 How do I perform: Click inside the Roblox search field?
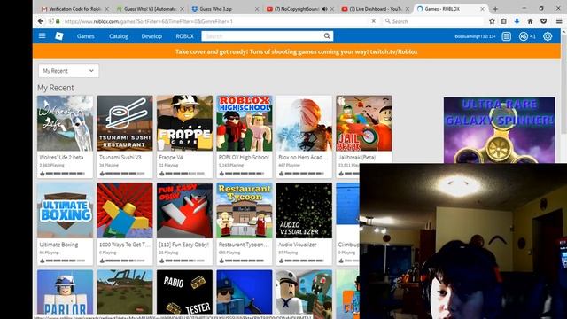pyautogui.click(x=262, y=35)
